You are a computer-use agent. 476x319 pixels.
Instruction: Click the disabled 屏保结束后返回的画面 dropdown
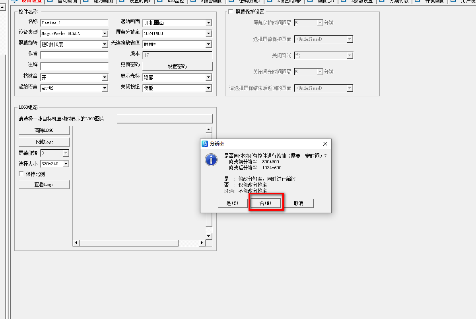pos(324,88)
